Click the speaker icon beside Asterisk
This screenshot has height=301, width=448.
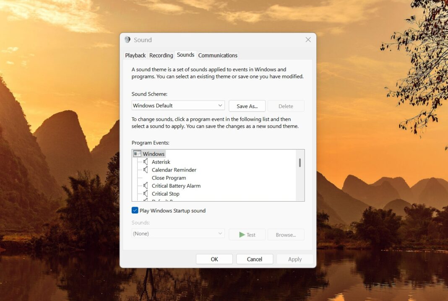(146, 162)
